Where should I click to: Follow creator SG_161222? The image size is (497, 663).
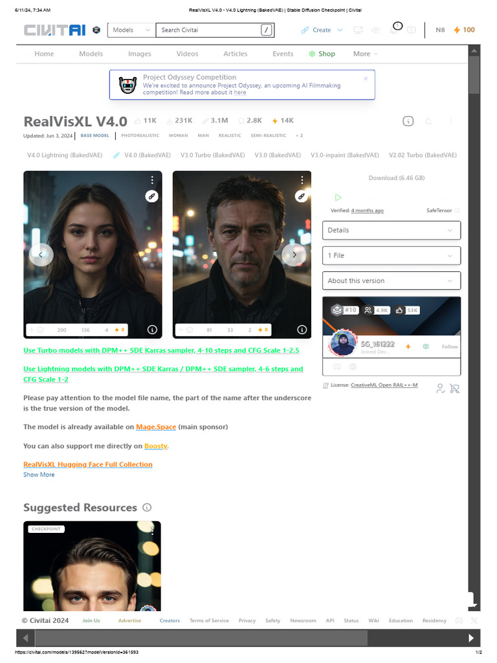click(450, 347)
